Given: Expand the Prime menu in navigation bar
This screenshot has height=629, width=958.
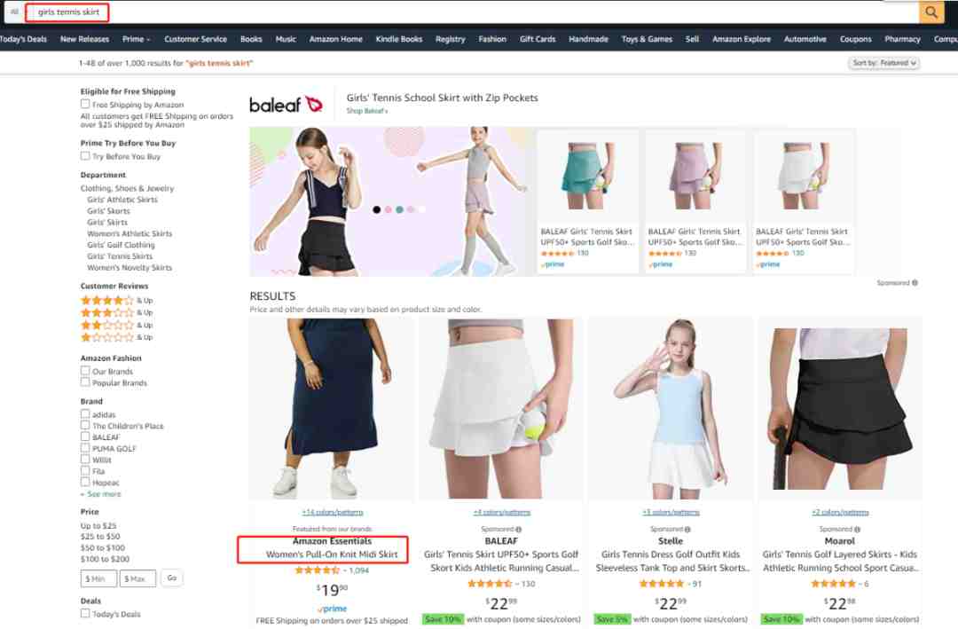Looking at the screenshot, I should click(x=136, y=39).
